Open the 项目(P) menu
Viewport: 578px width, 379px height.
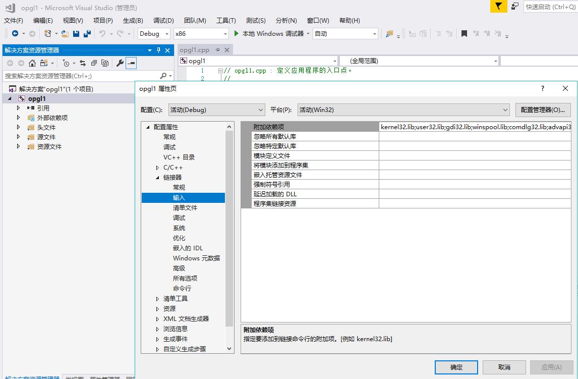pyautogui.click(x=103, y=20)
